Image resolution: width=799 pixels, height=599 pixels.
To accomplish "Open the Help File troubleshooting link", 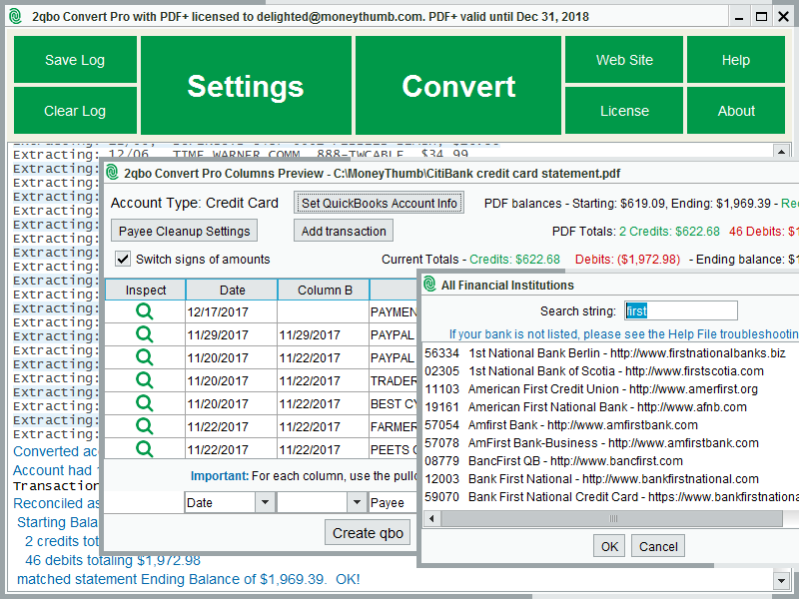I will [623, 334].
